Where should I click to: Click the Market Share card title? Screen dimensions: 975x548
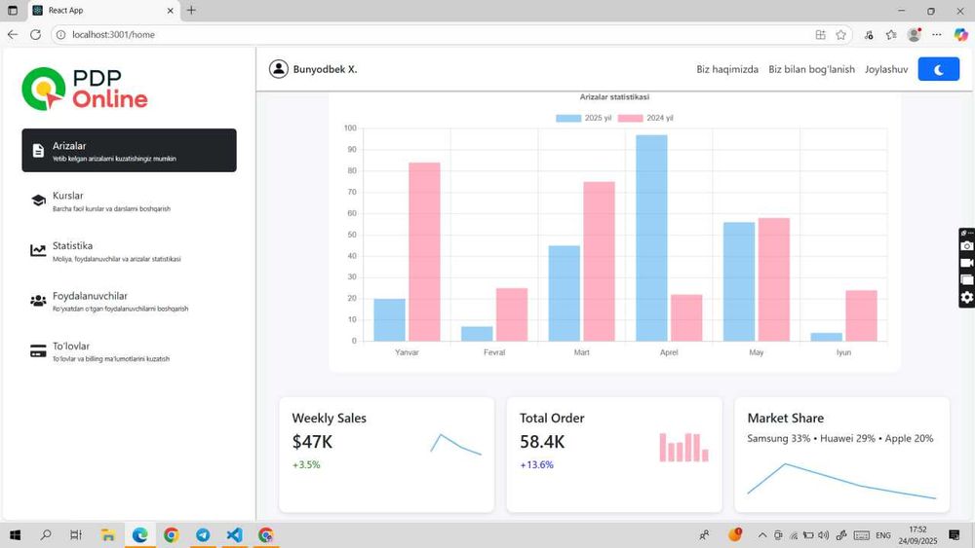point(785,419)
